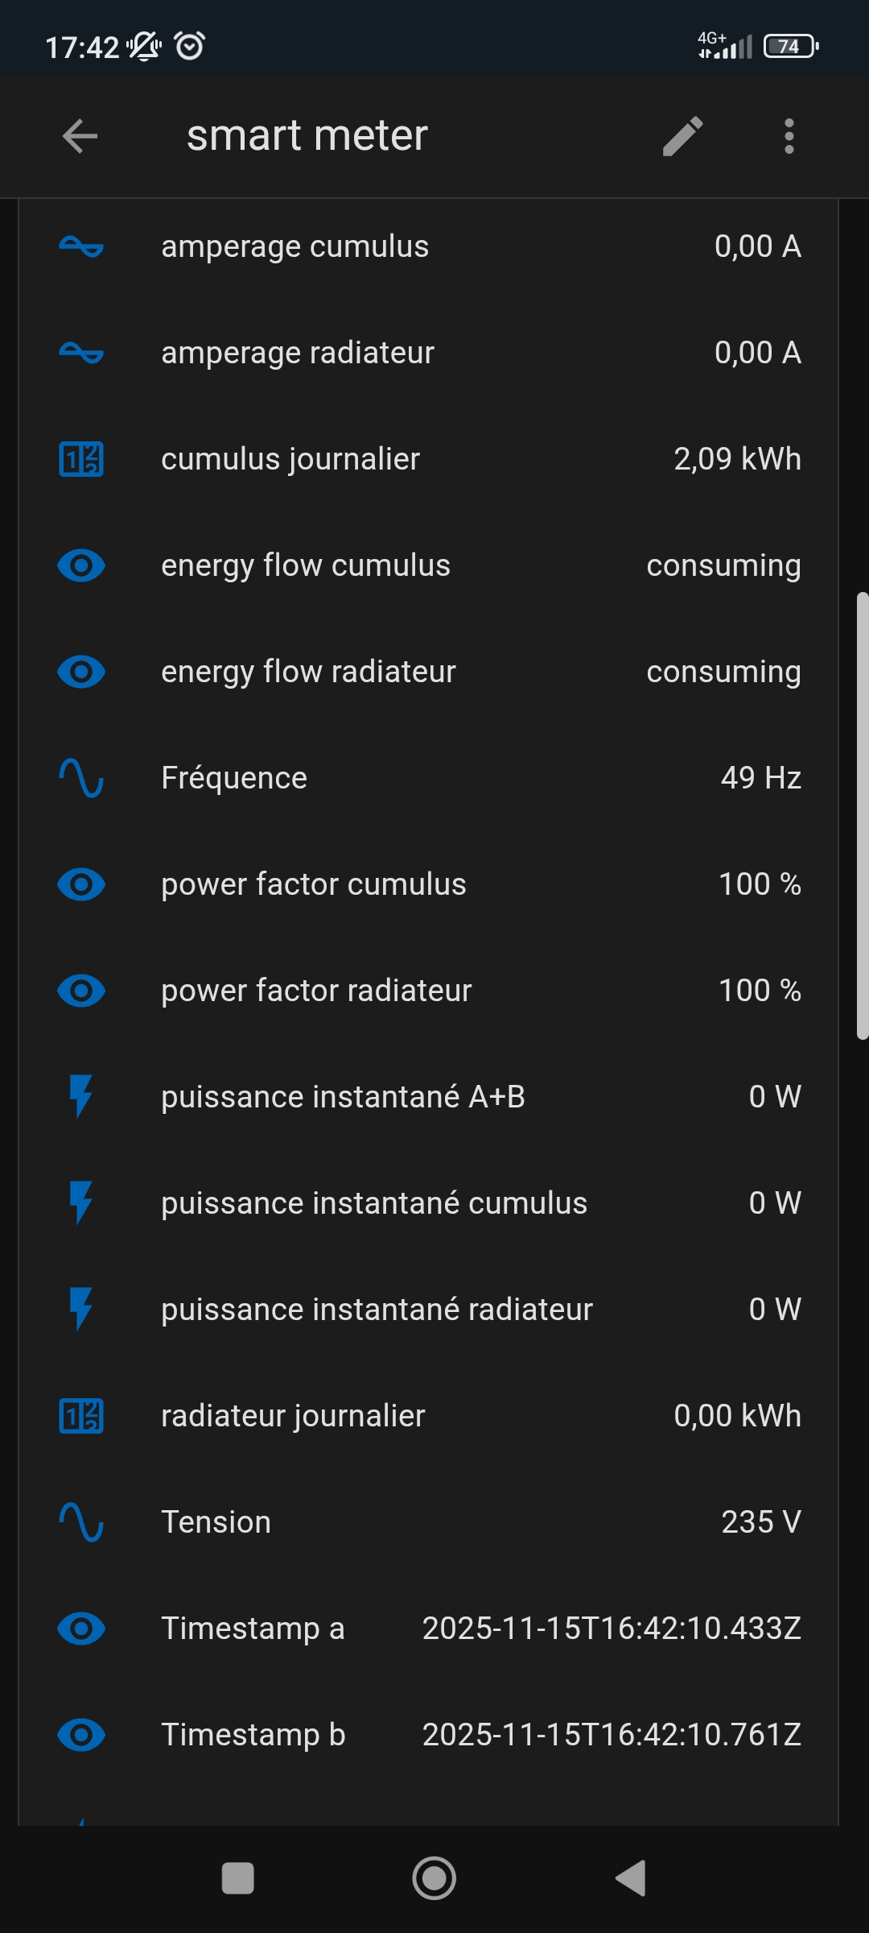Tap the energy flow cumulus eye icon
The width and height of the screenshot is (869, 1933).
(x=81, y=565)
